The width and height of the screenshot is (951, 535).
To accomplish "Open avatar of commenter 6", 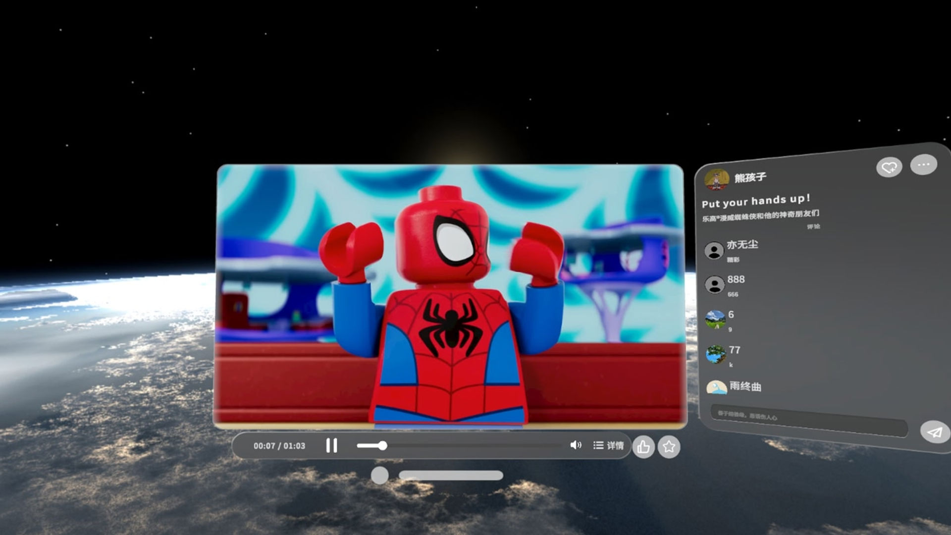I will click(x=715, y=320).
